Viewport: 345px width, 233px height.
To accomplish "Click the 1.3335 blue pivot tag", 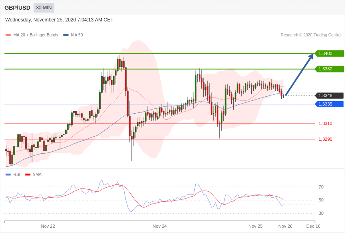I will (x=329, y=104).
